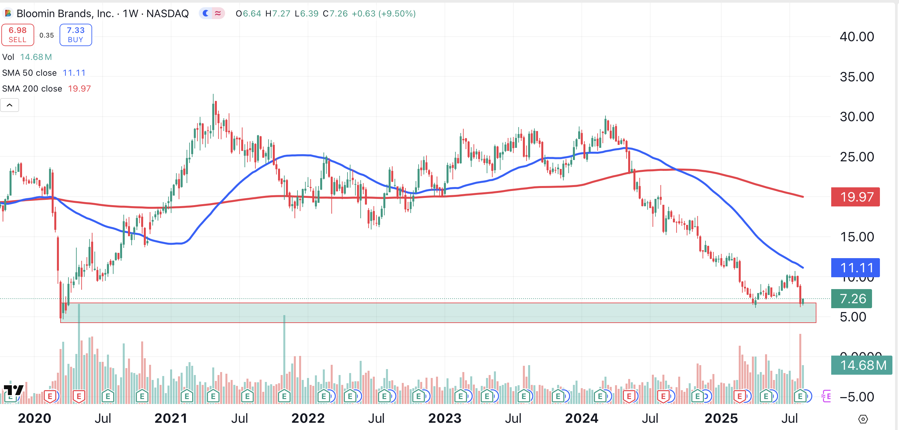Image resolution: width=899 pixels, height=430 pixels.
Task: Click the Bloomin Brands, Inc. symbol title
Action: [65, 13]
